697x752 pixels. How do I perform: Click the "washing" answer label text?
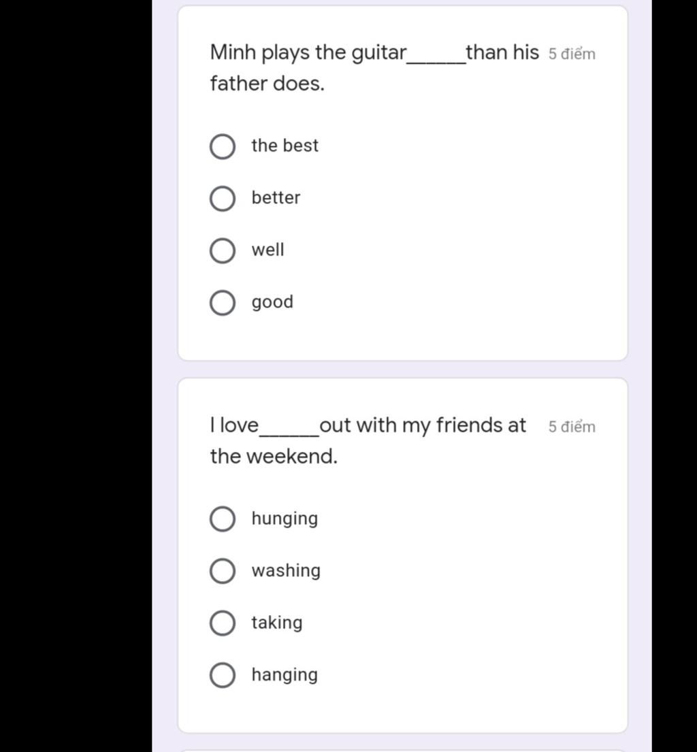point(286,570)
